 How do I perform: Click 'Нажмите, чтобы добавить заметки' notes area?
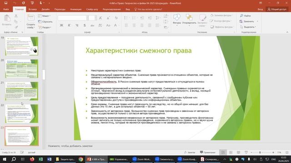tap(70, 146)
